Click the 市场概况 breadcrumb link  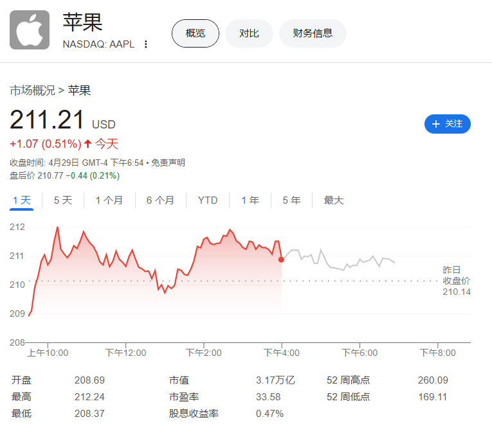[33, 91]
